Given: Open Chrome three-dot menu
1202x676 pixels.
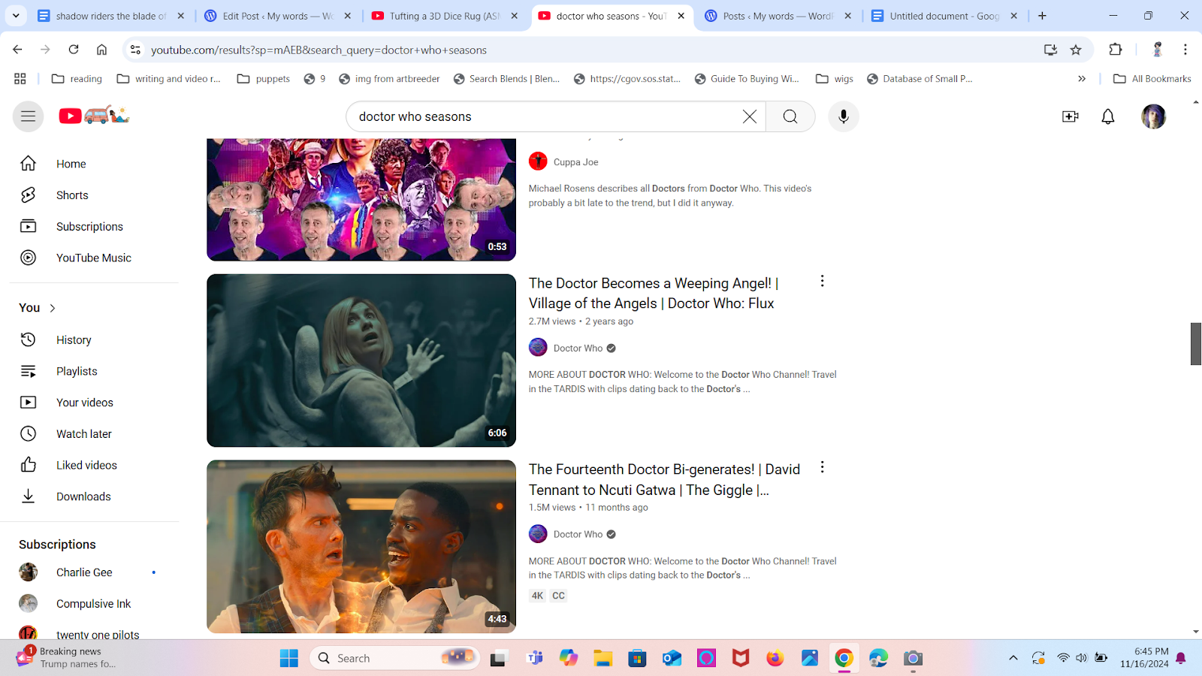Looking at the screenshot, I should [x=1185, y=50].
